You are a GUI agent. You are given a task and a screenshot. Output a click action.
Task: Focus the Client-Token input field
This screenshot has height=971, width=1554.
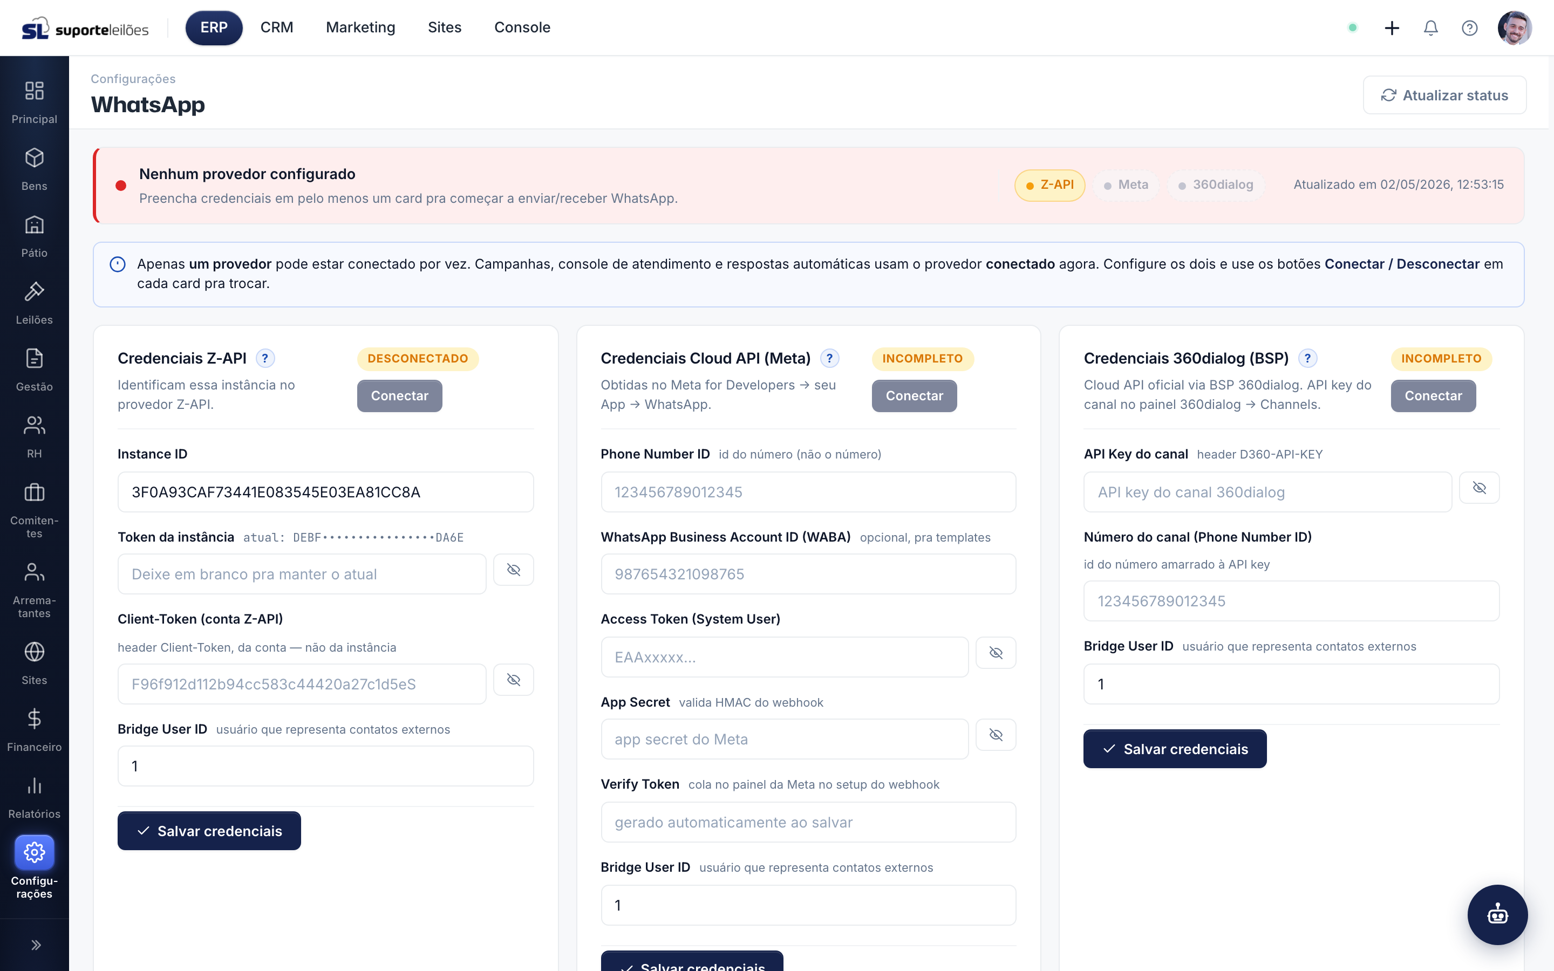point(302,684)
